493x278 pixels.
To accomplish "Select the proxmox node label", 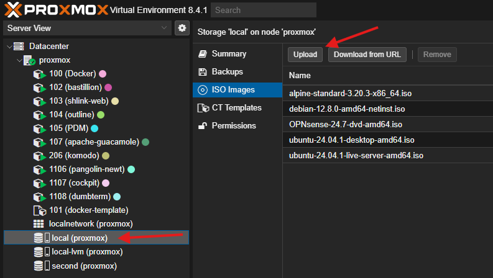I will (x=55, y=60).
